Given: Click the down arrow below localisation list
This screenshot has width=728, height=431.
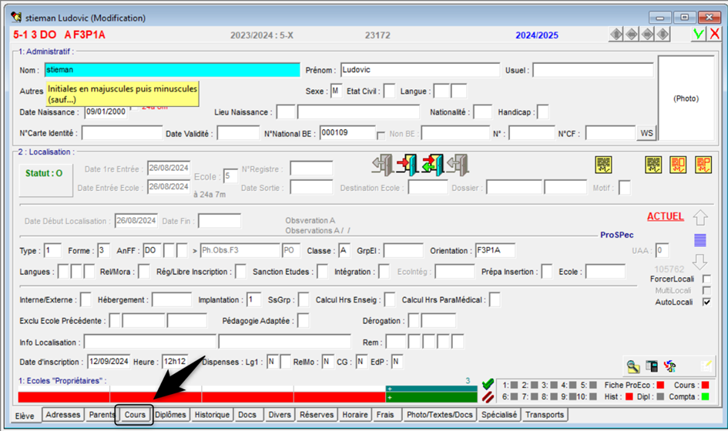Looking at the screenshot, I should pos(700,261).
